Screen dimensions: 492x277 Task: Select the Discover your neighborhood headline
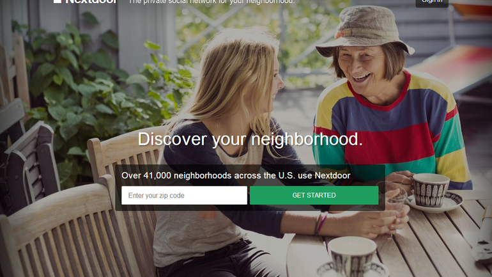[x=250, y=139]
